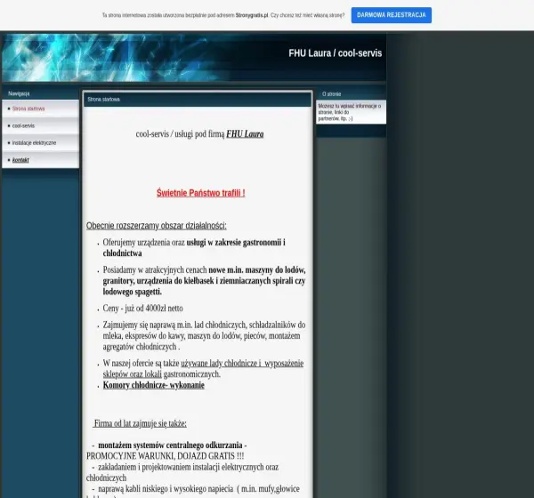This screenshot has width=534, height=498.
Task: Click używane lady chłodnicze underlined text
Action: tap(221, 363)
